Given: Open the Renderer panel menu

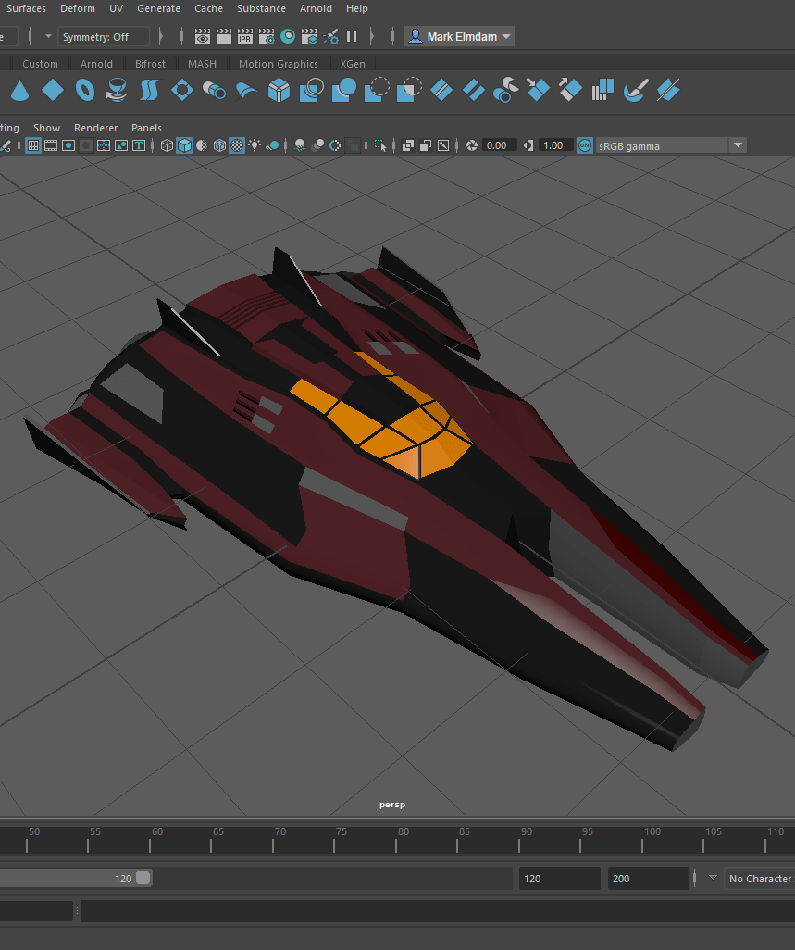Looking at the screenshot, I should (x=95, y=128).
